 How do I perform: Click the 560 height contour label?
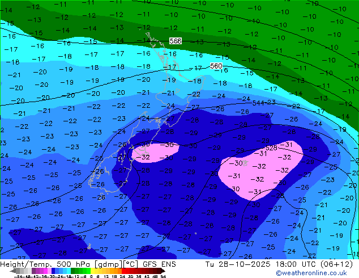(x=216, y=66)
